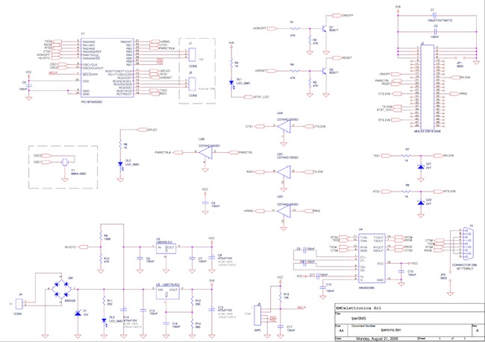Image resolution: width=485 pixels, height=342 pixels.
Task: Select the DZ2 2V7 zener diode
Action: (421, 203)
